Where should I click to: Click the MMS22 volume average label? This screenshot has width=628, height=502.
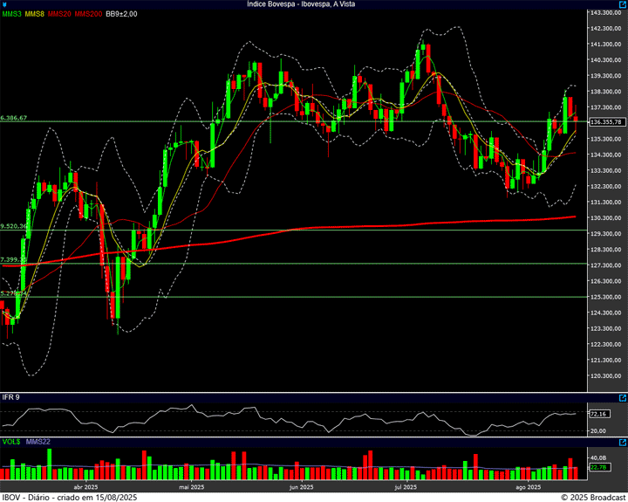(38, 442)
